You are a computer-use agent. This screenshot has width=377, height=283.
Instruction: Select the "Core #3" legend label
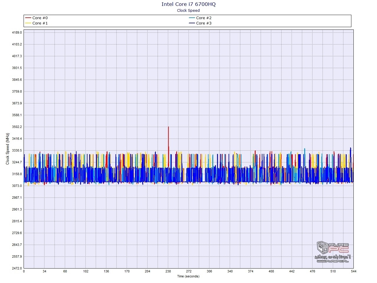coord(204,23)
